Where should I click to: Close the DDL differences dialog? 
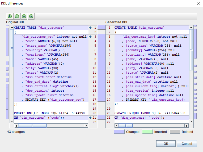coord(198,3)
